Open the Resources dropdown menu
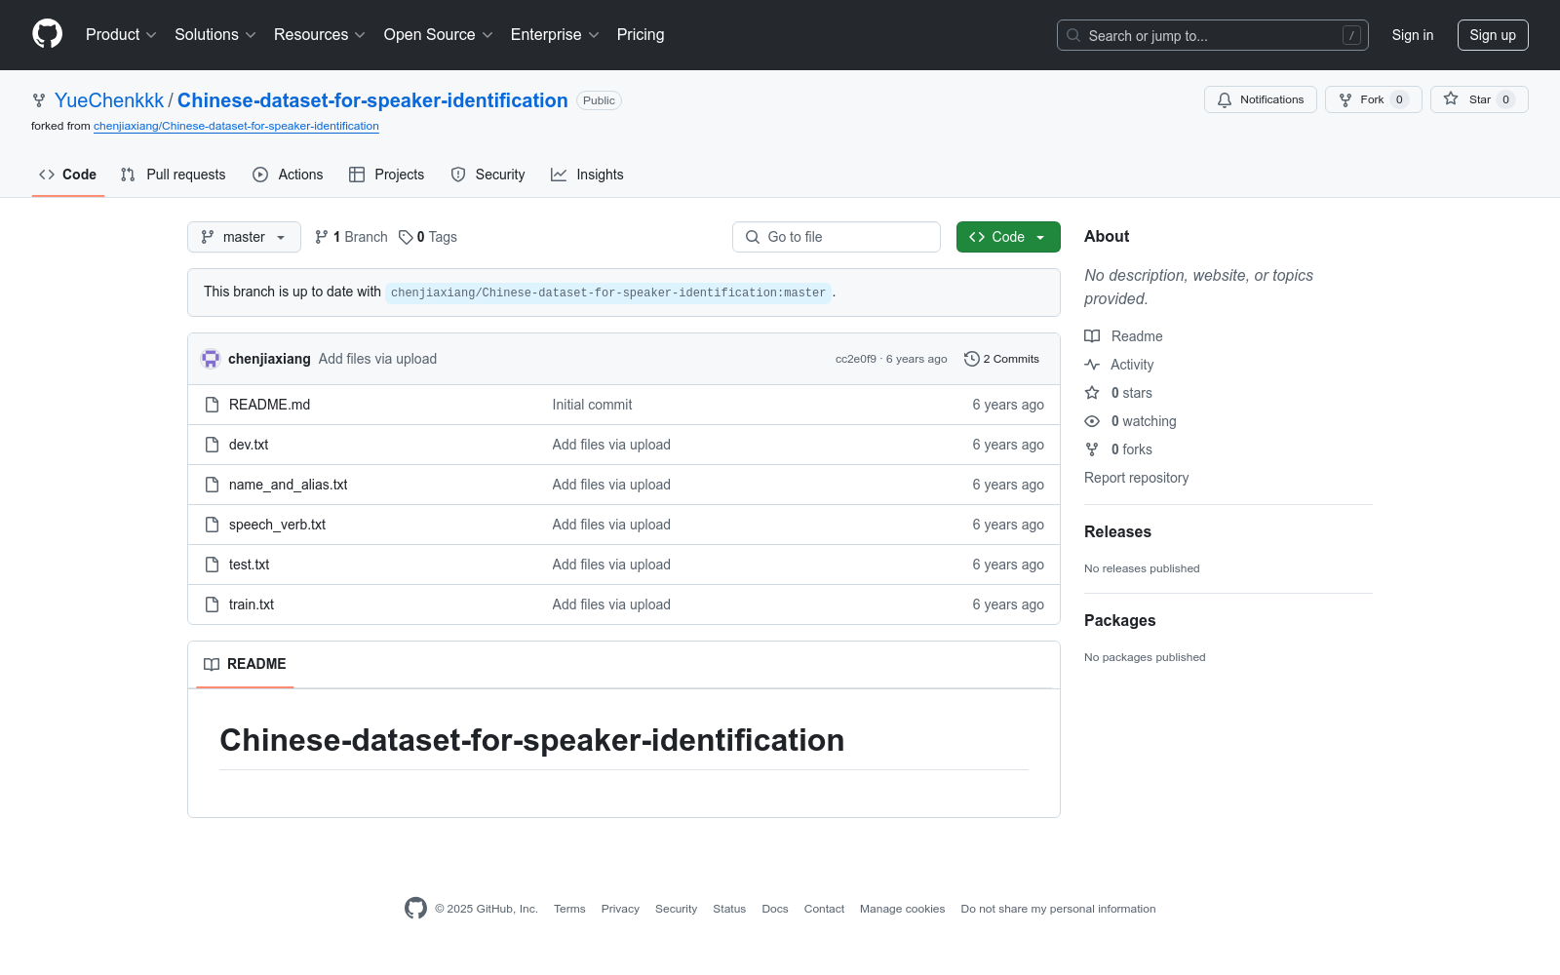Image resolution: width=1560 pixels, height=975 pixels. coord(320,35)
